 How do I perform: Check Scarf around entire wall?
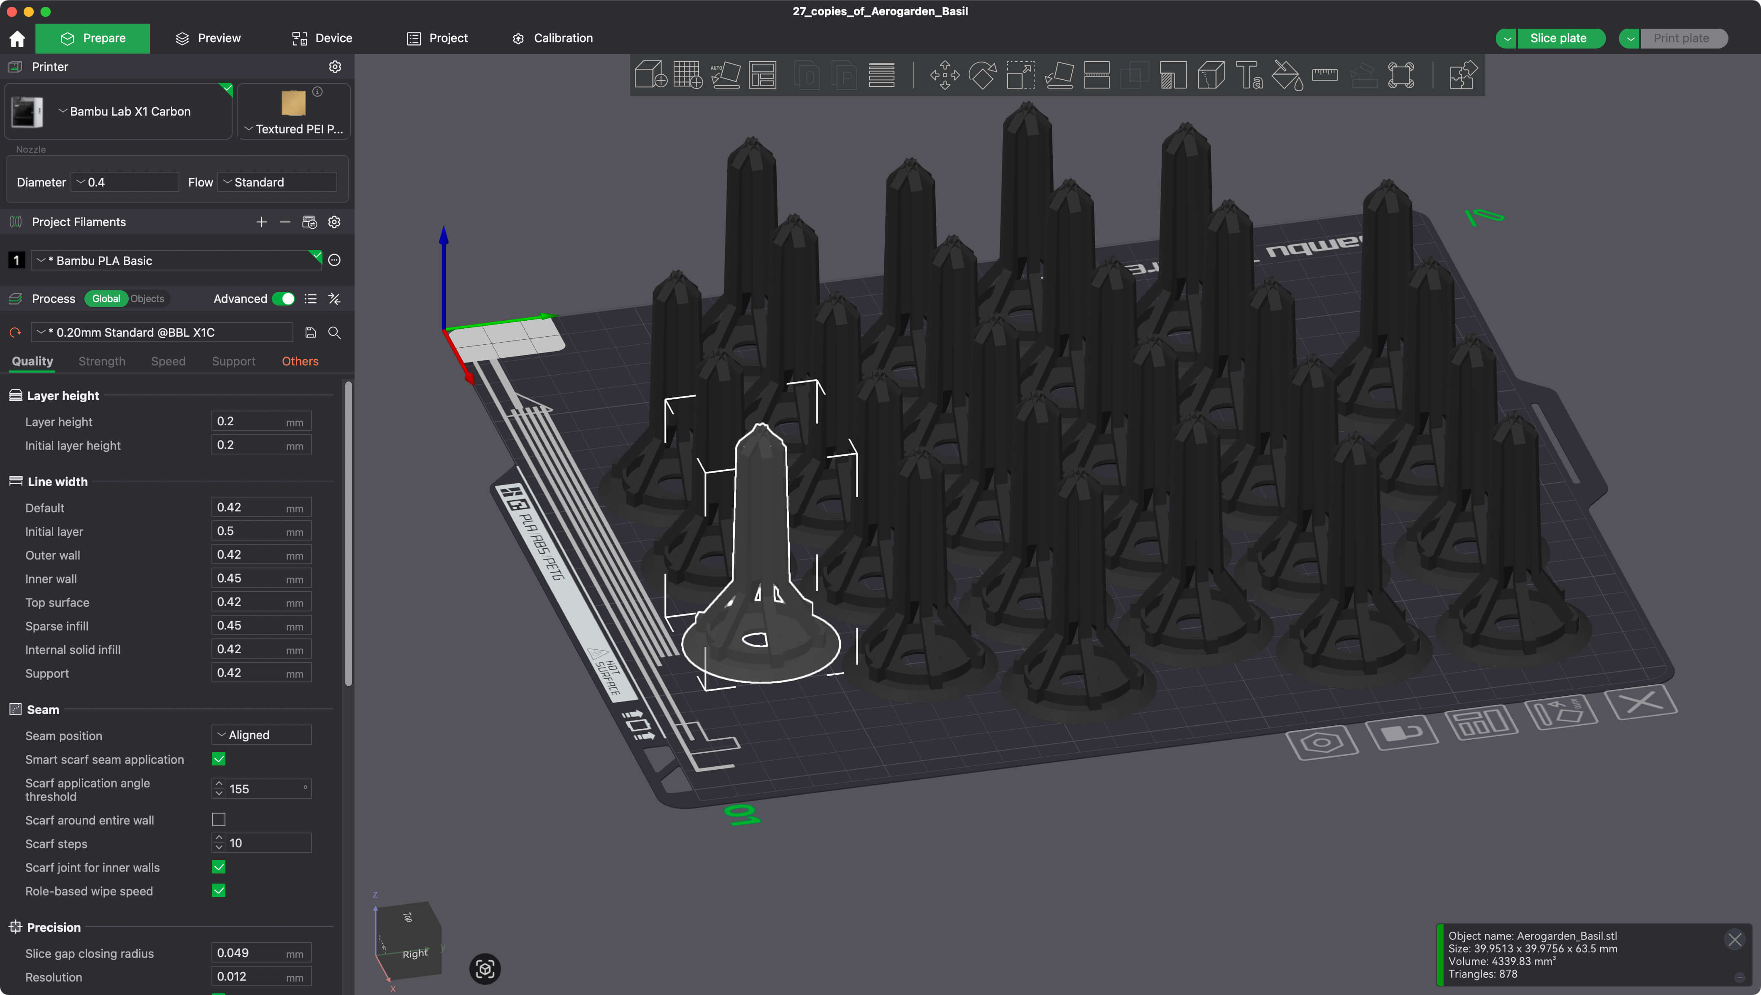click(x=219, y=819)
